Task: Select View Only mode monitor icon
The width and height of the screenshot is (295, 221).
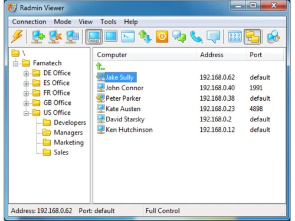Action: point(111,36)
